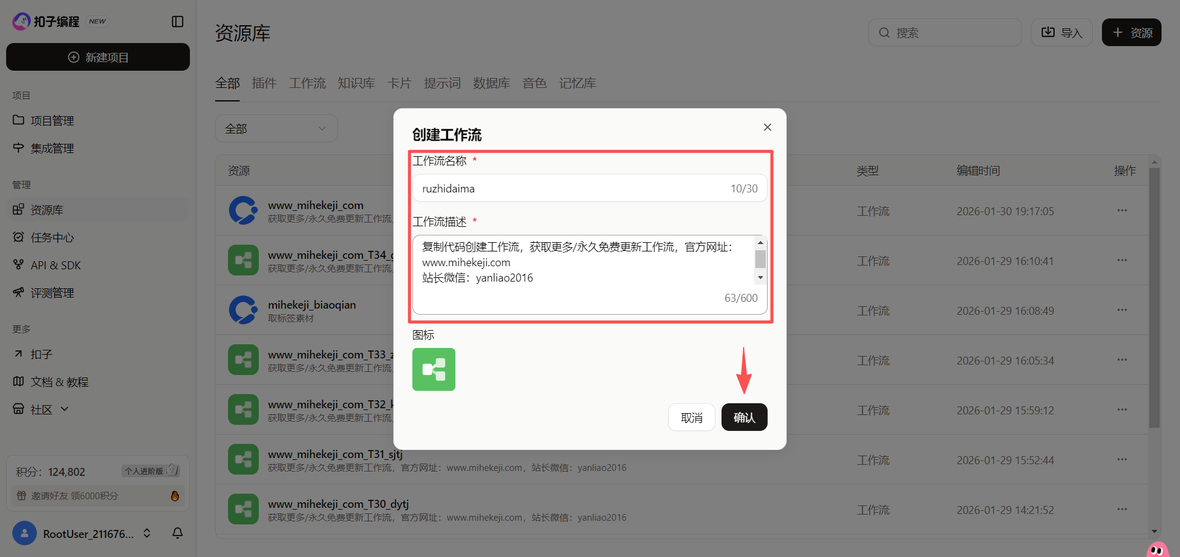Select the green workflow icon swatch

433,369
